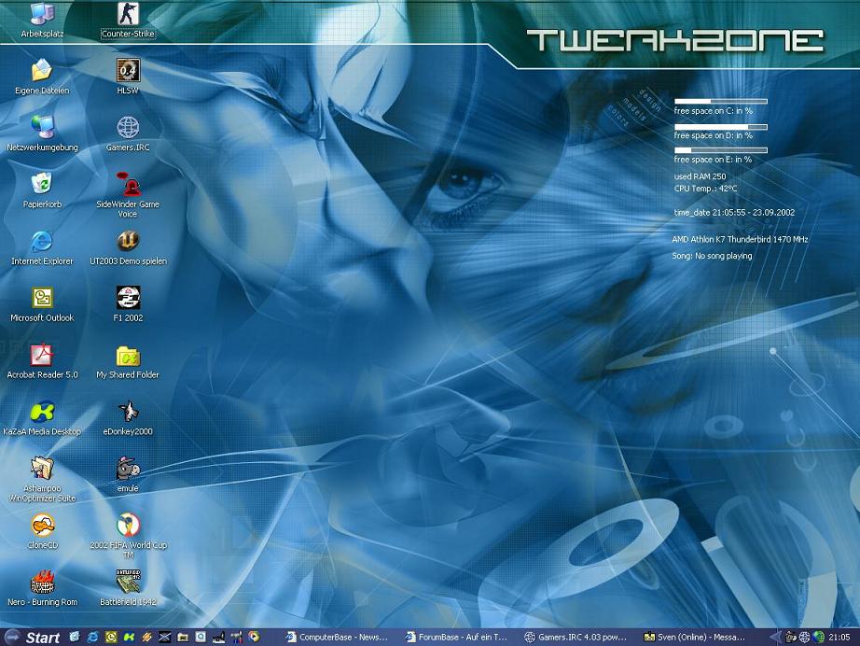Click the 'Song: No song playing' text

[x=712, y=256]
